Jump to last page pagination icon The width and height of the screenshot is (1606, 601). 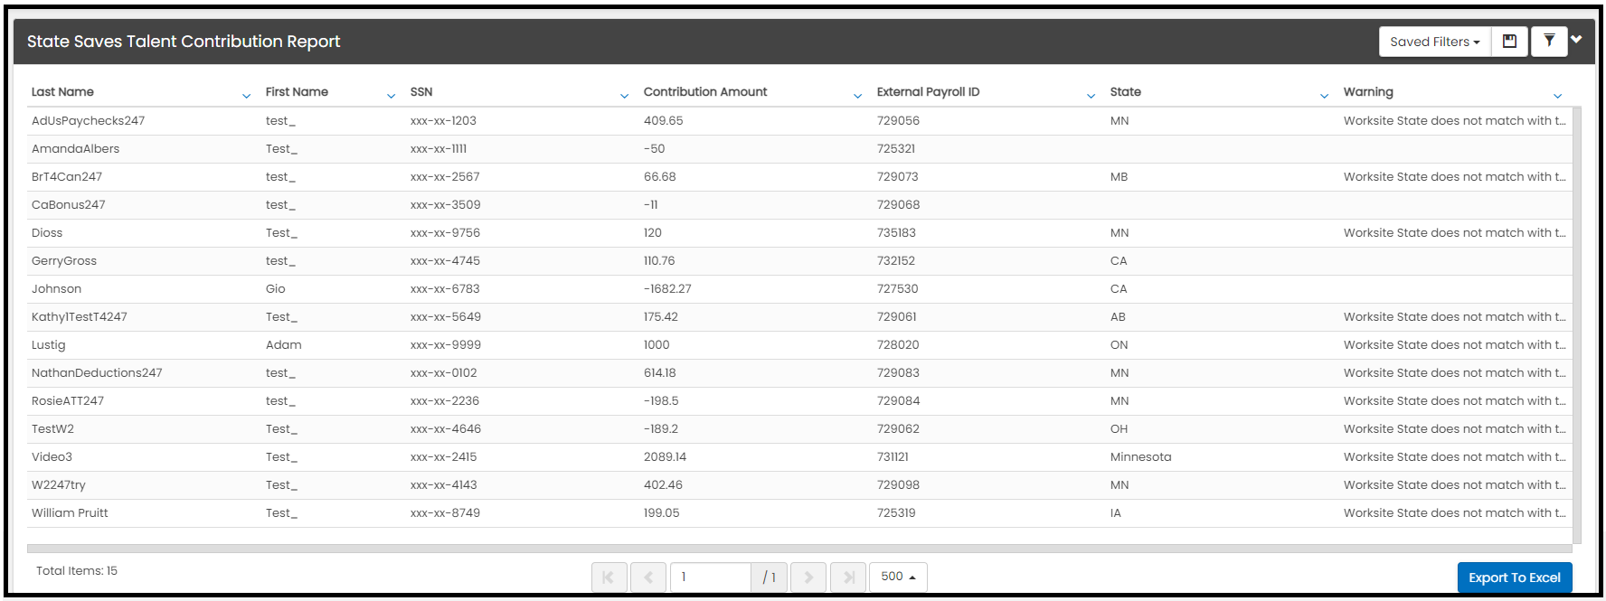848,577
